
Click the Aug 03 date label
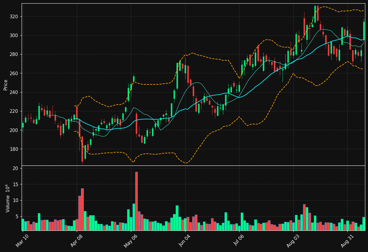tap(293, 241)
